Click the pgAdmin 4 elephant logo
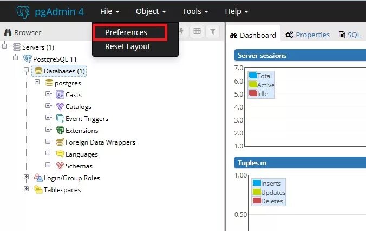The height and width of the screenshot is (231, 366). pos(23,12)
